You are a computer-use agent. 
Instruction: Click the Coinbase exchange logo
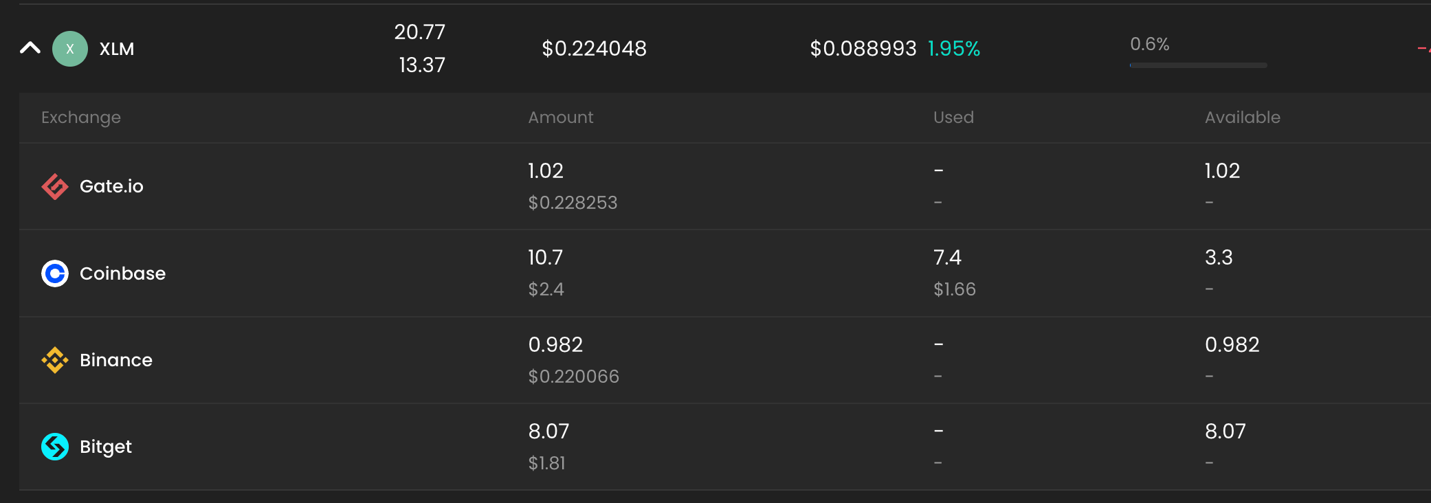pyautogui.click(x=55, y=273)
